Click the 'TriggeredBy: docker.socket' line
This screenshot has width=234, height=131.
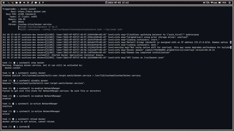(x=19, y=9)
